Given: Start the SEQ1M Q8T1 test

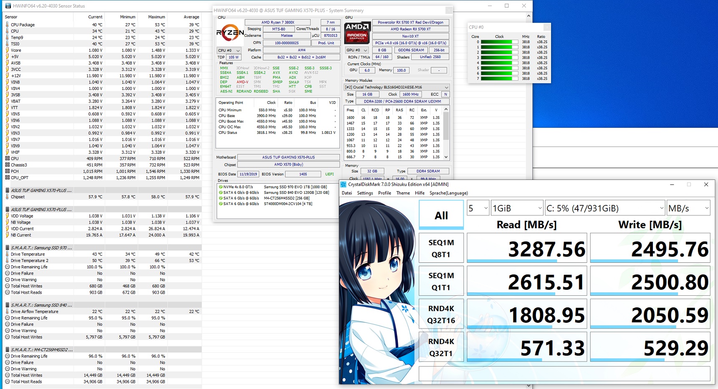Looking at the screenshot, I should point(441,248).
